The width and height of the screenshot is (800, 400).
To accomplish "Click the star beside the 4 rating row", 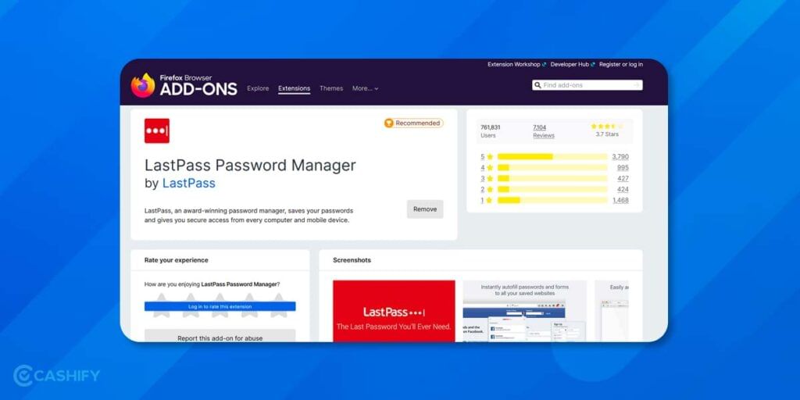I will point(490,167).
